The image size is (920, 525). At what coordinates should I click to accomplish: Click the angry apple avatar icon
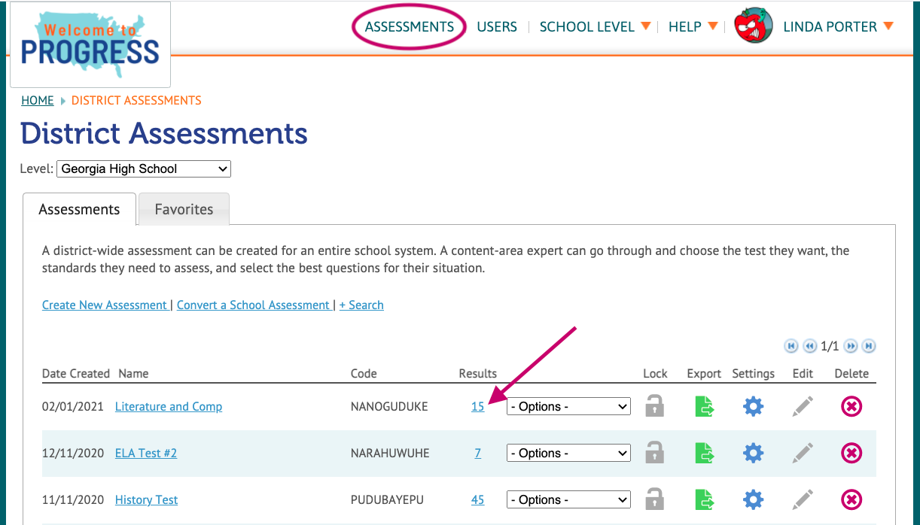[754, 26]
